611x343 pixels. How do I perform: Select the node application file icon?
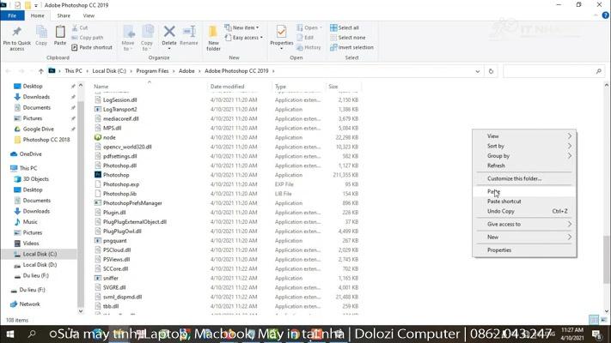tap(98, 137)
